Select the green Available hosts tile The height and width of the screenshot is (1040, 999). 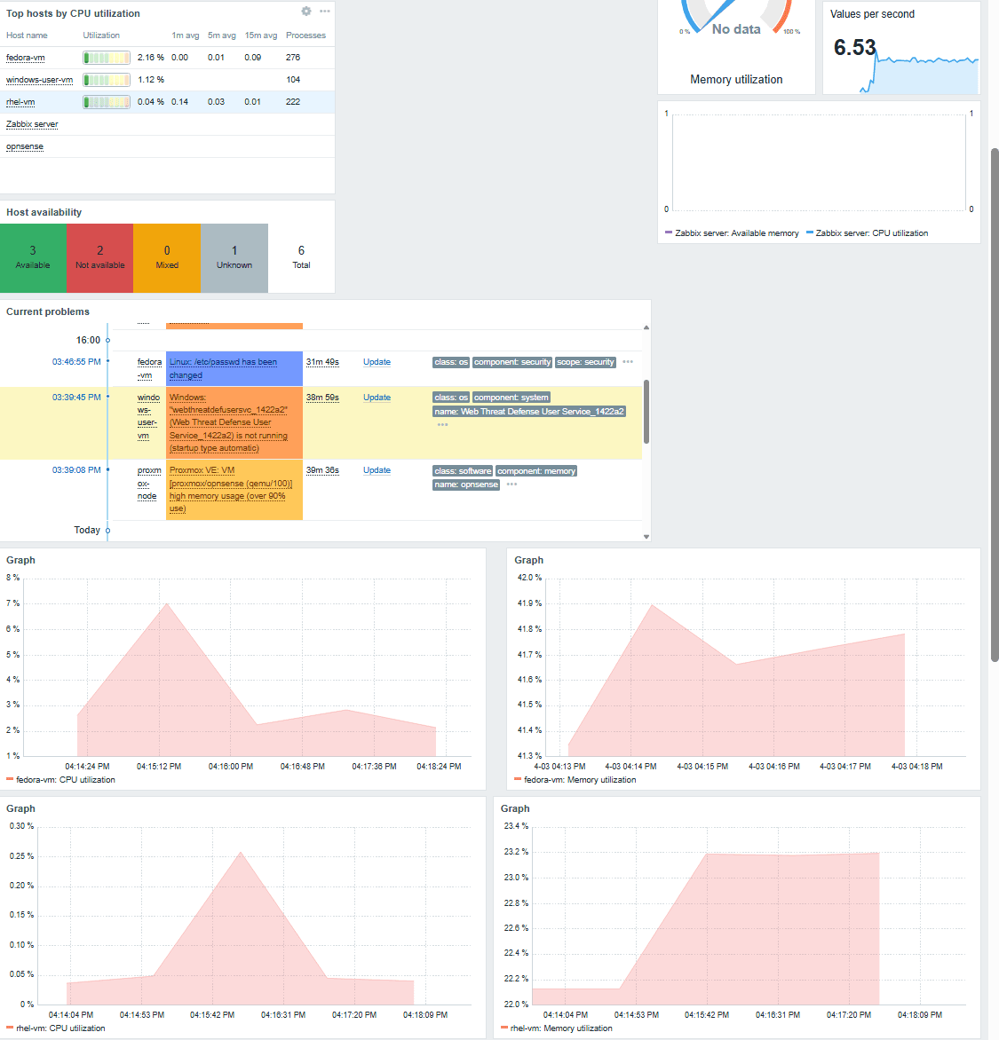point(33,258)
